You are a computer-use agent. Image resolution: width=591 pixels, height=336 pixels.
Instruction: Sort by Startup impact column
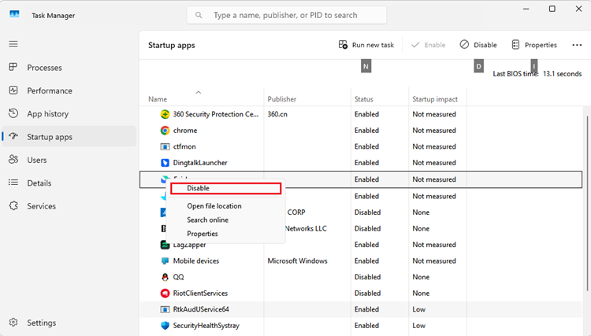tap(435, 99)
